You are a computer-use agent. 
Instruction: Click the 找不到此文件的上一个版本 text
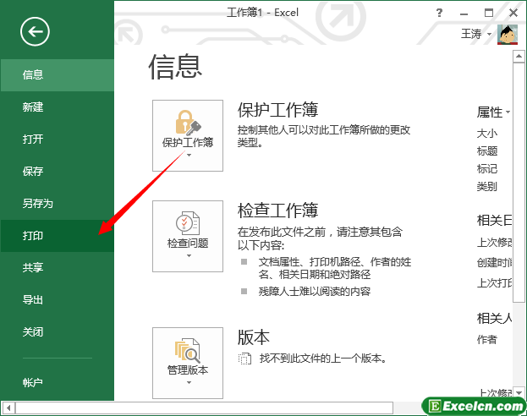coord(323,359)
